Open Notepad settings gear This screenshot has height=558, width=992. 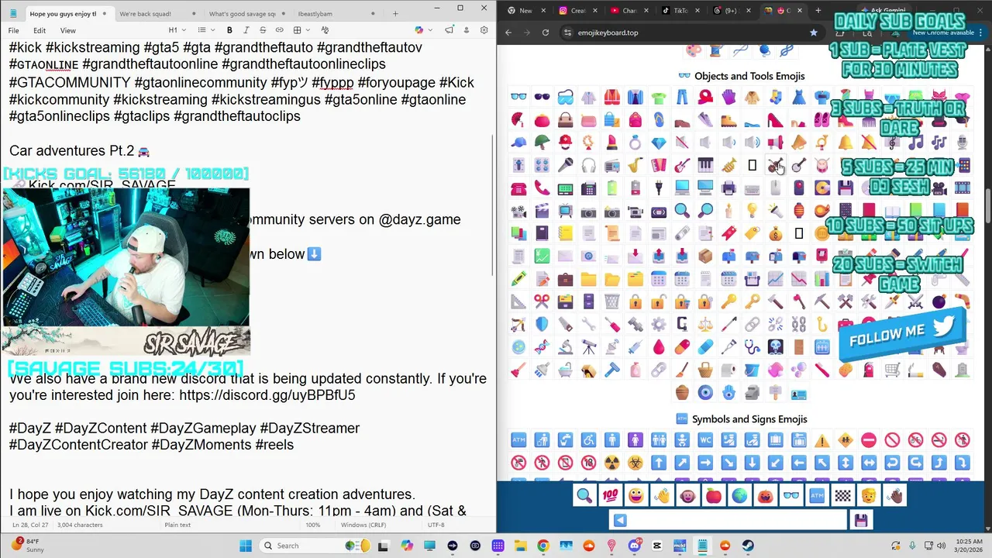click(484, 29)
